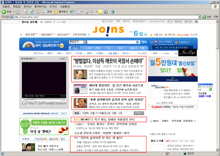Open the KYOBO 종신보험 ad banner
The image size is (220, 156).
coord(173,69)
